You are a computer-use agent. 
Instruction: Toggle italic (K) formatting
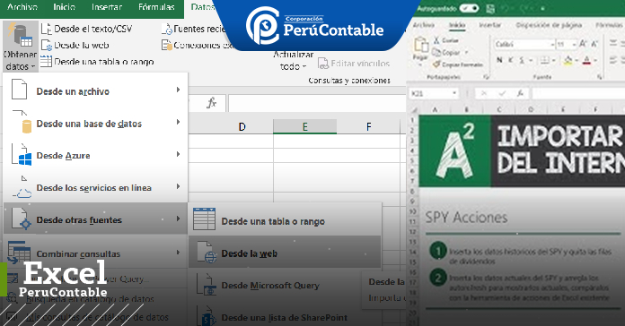coord(511,60)
